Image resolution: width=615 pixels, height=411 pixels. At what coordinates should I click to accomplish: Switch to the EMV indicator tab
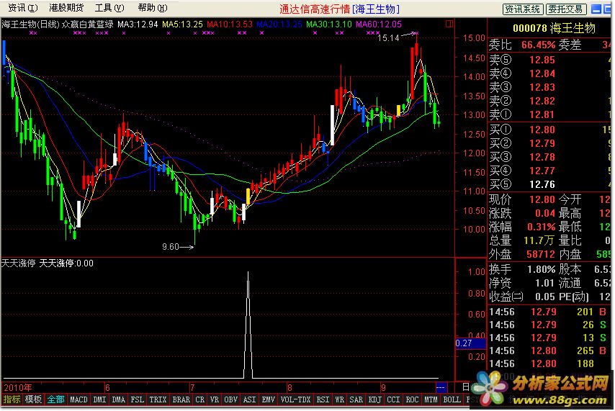tap(268, 399)
